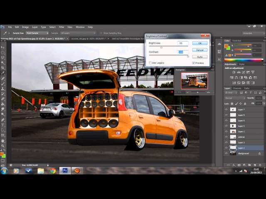Screen dimensions: 266x199
Task: Select the Hand tool
Action: (x=3, y=141)
